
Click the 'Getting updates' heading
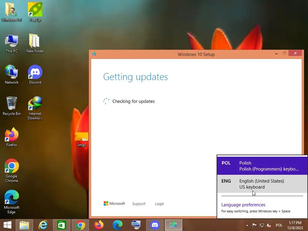(136, 77)
